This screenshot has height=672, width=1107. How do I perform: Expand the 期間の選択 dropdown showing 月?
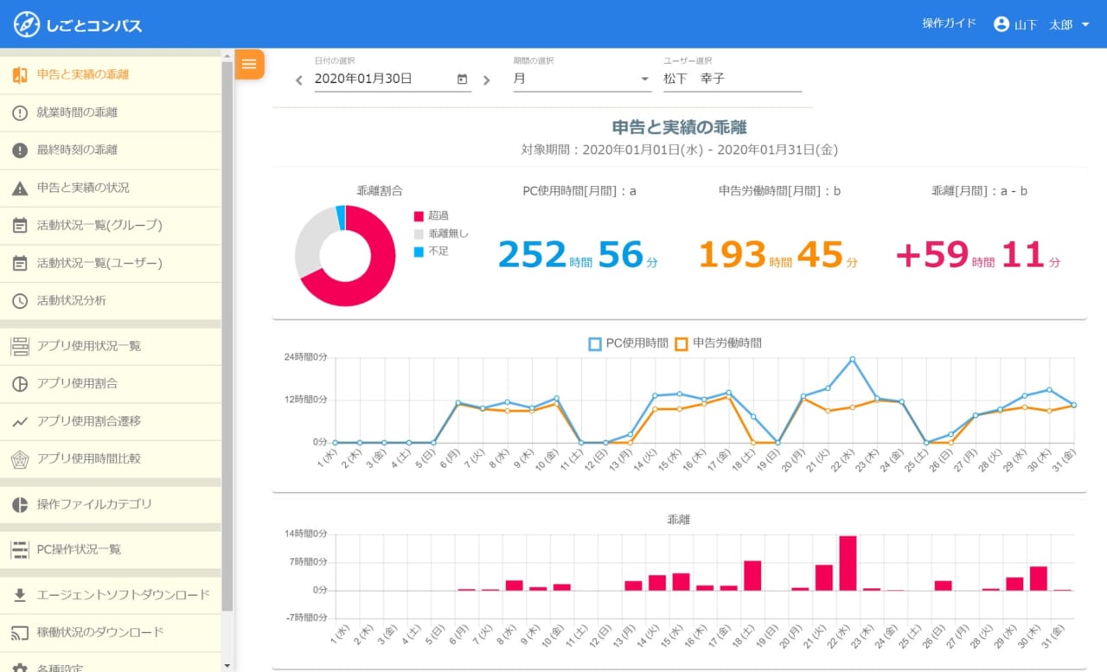click(582, 79)
